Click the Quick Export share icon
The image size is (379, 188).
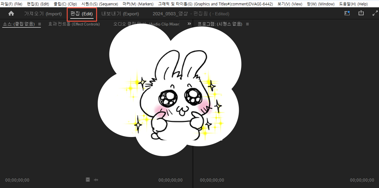[361, 13]
